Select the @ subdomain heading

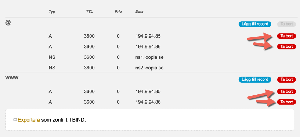8,23
